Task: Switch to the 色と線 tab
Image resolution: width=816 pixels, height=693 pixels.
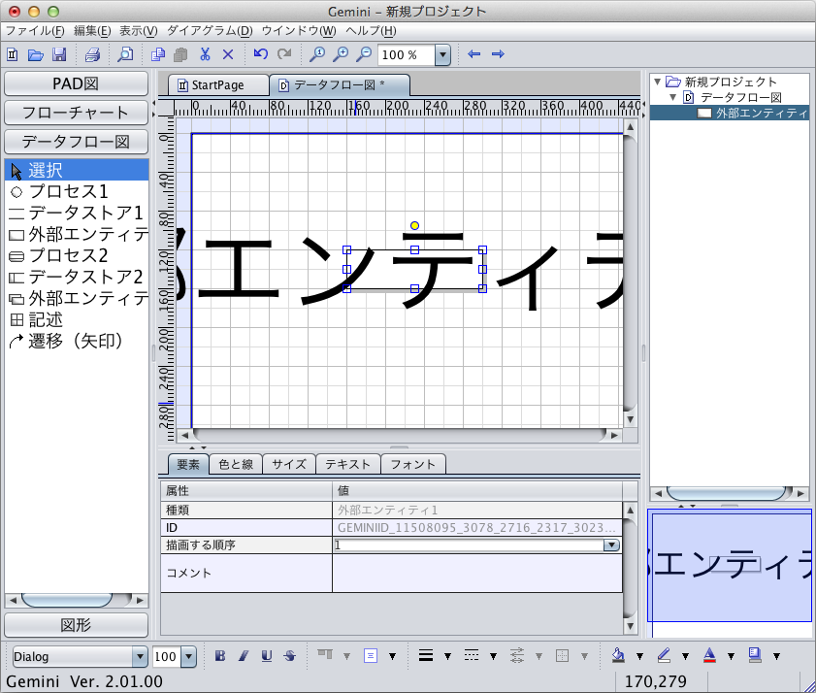Action: (x=236, y=464)
